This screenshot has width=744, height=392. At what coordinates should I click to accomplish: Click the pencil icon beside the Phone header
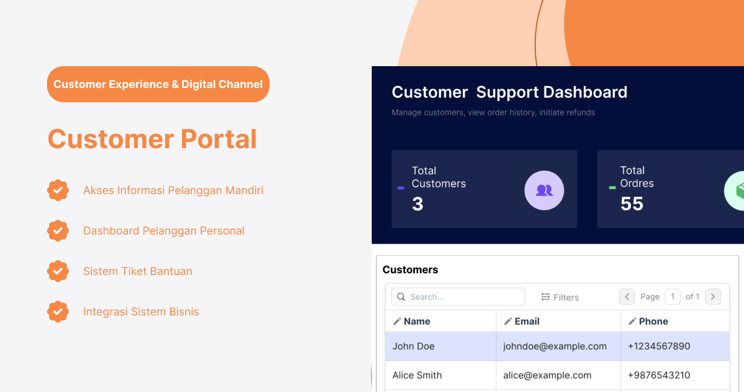coord(633,321)
